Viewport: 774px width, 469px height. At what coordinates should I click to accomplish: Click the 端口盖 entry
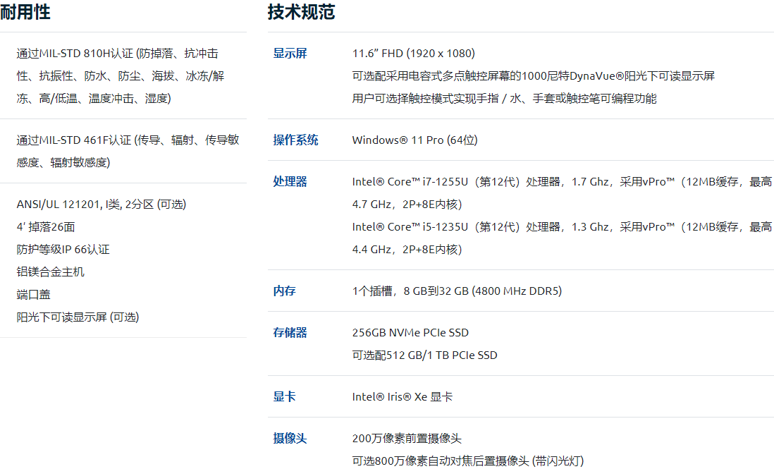[34, 295]
